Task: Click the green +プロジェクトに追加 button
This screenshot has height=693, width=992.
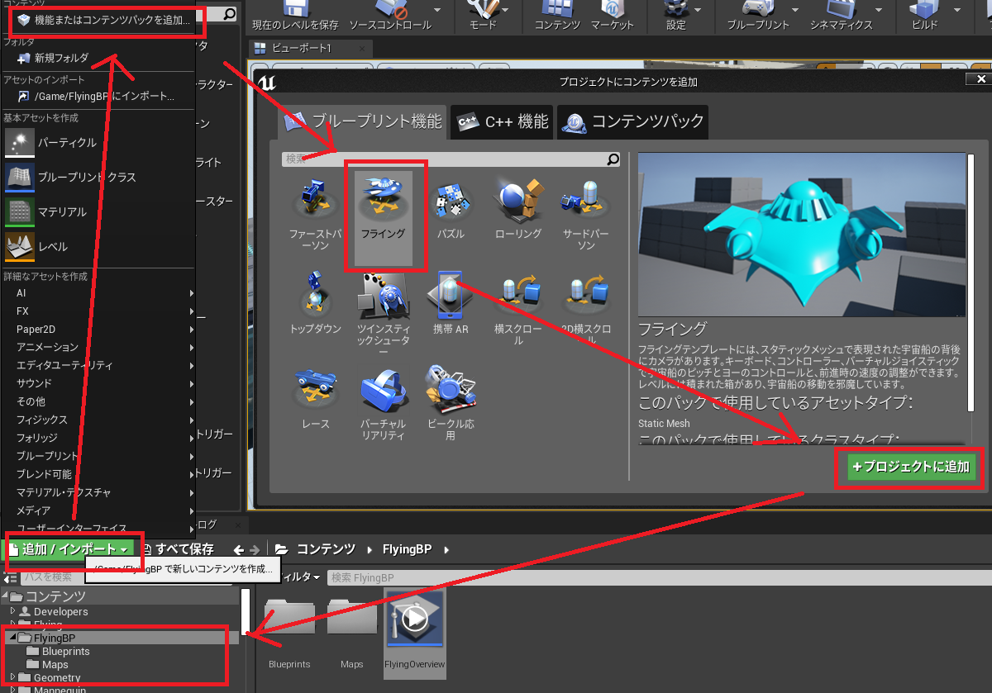Action: pos(912,468)
